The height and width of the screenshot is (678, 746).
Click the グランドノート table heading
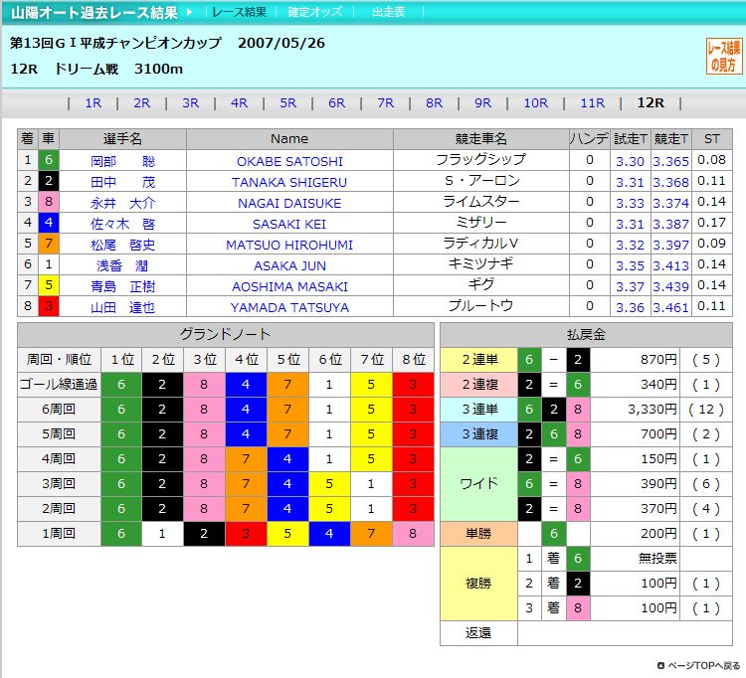226,335
